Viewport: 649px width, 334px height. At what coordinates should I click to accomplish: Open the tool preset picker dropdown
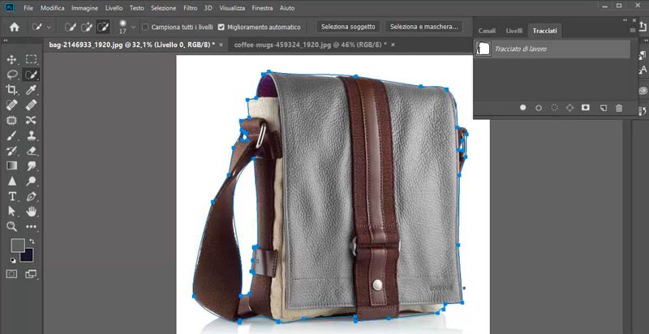[49, 28]
